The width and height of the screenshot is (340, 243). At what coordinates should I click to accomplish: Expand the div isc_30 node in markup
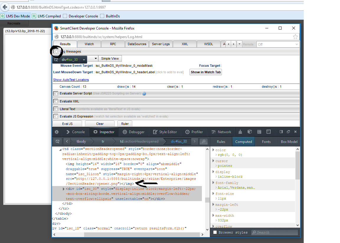click(x=63, y=189)
